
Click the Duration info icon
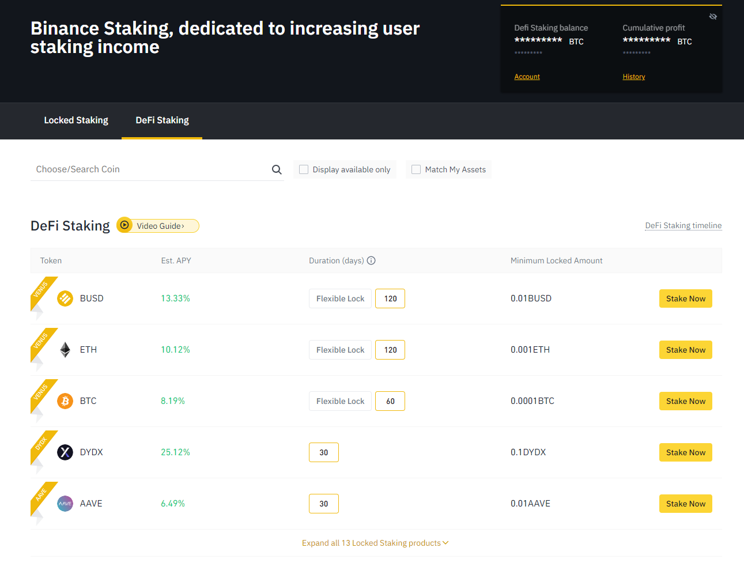click(371, 260)
